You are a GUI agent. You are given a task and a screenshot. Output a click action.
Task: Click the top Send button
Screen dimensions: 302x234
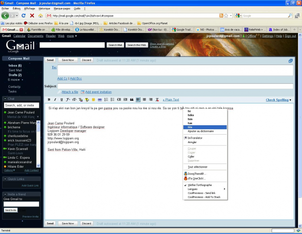pos(50,60)
